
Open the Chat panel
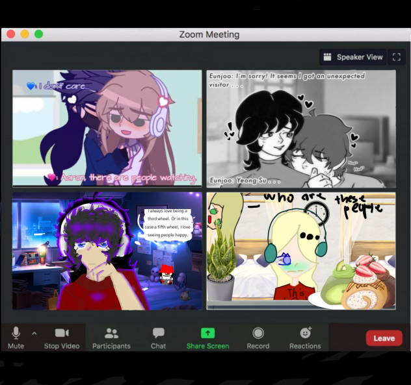pos(158,338)
